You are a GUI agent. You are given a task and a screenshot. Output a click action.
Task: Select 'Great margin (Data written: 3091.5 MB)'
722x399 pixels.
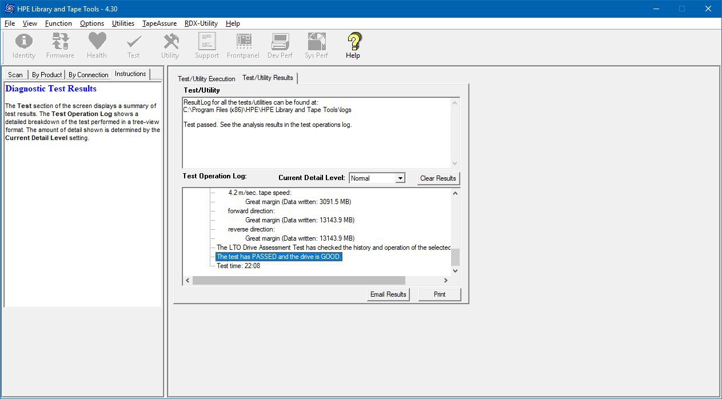click(298, 202)
